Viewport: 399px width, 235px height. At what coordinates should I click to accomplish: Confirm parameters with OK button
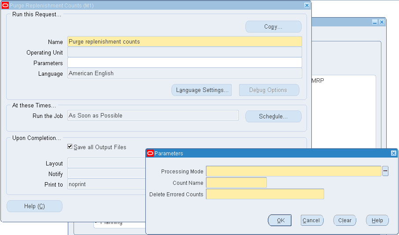(x=280, y=220)
